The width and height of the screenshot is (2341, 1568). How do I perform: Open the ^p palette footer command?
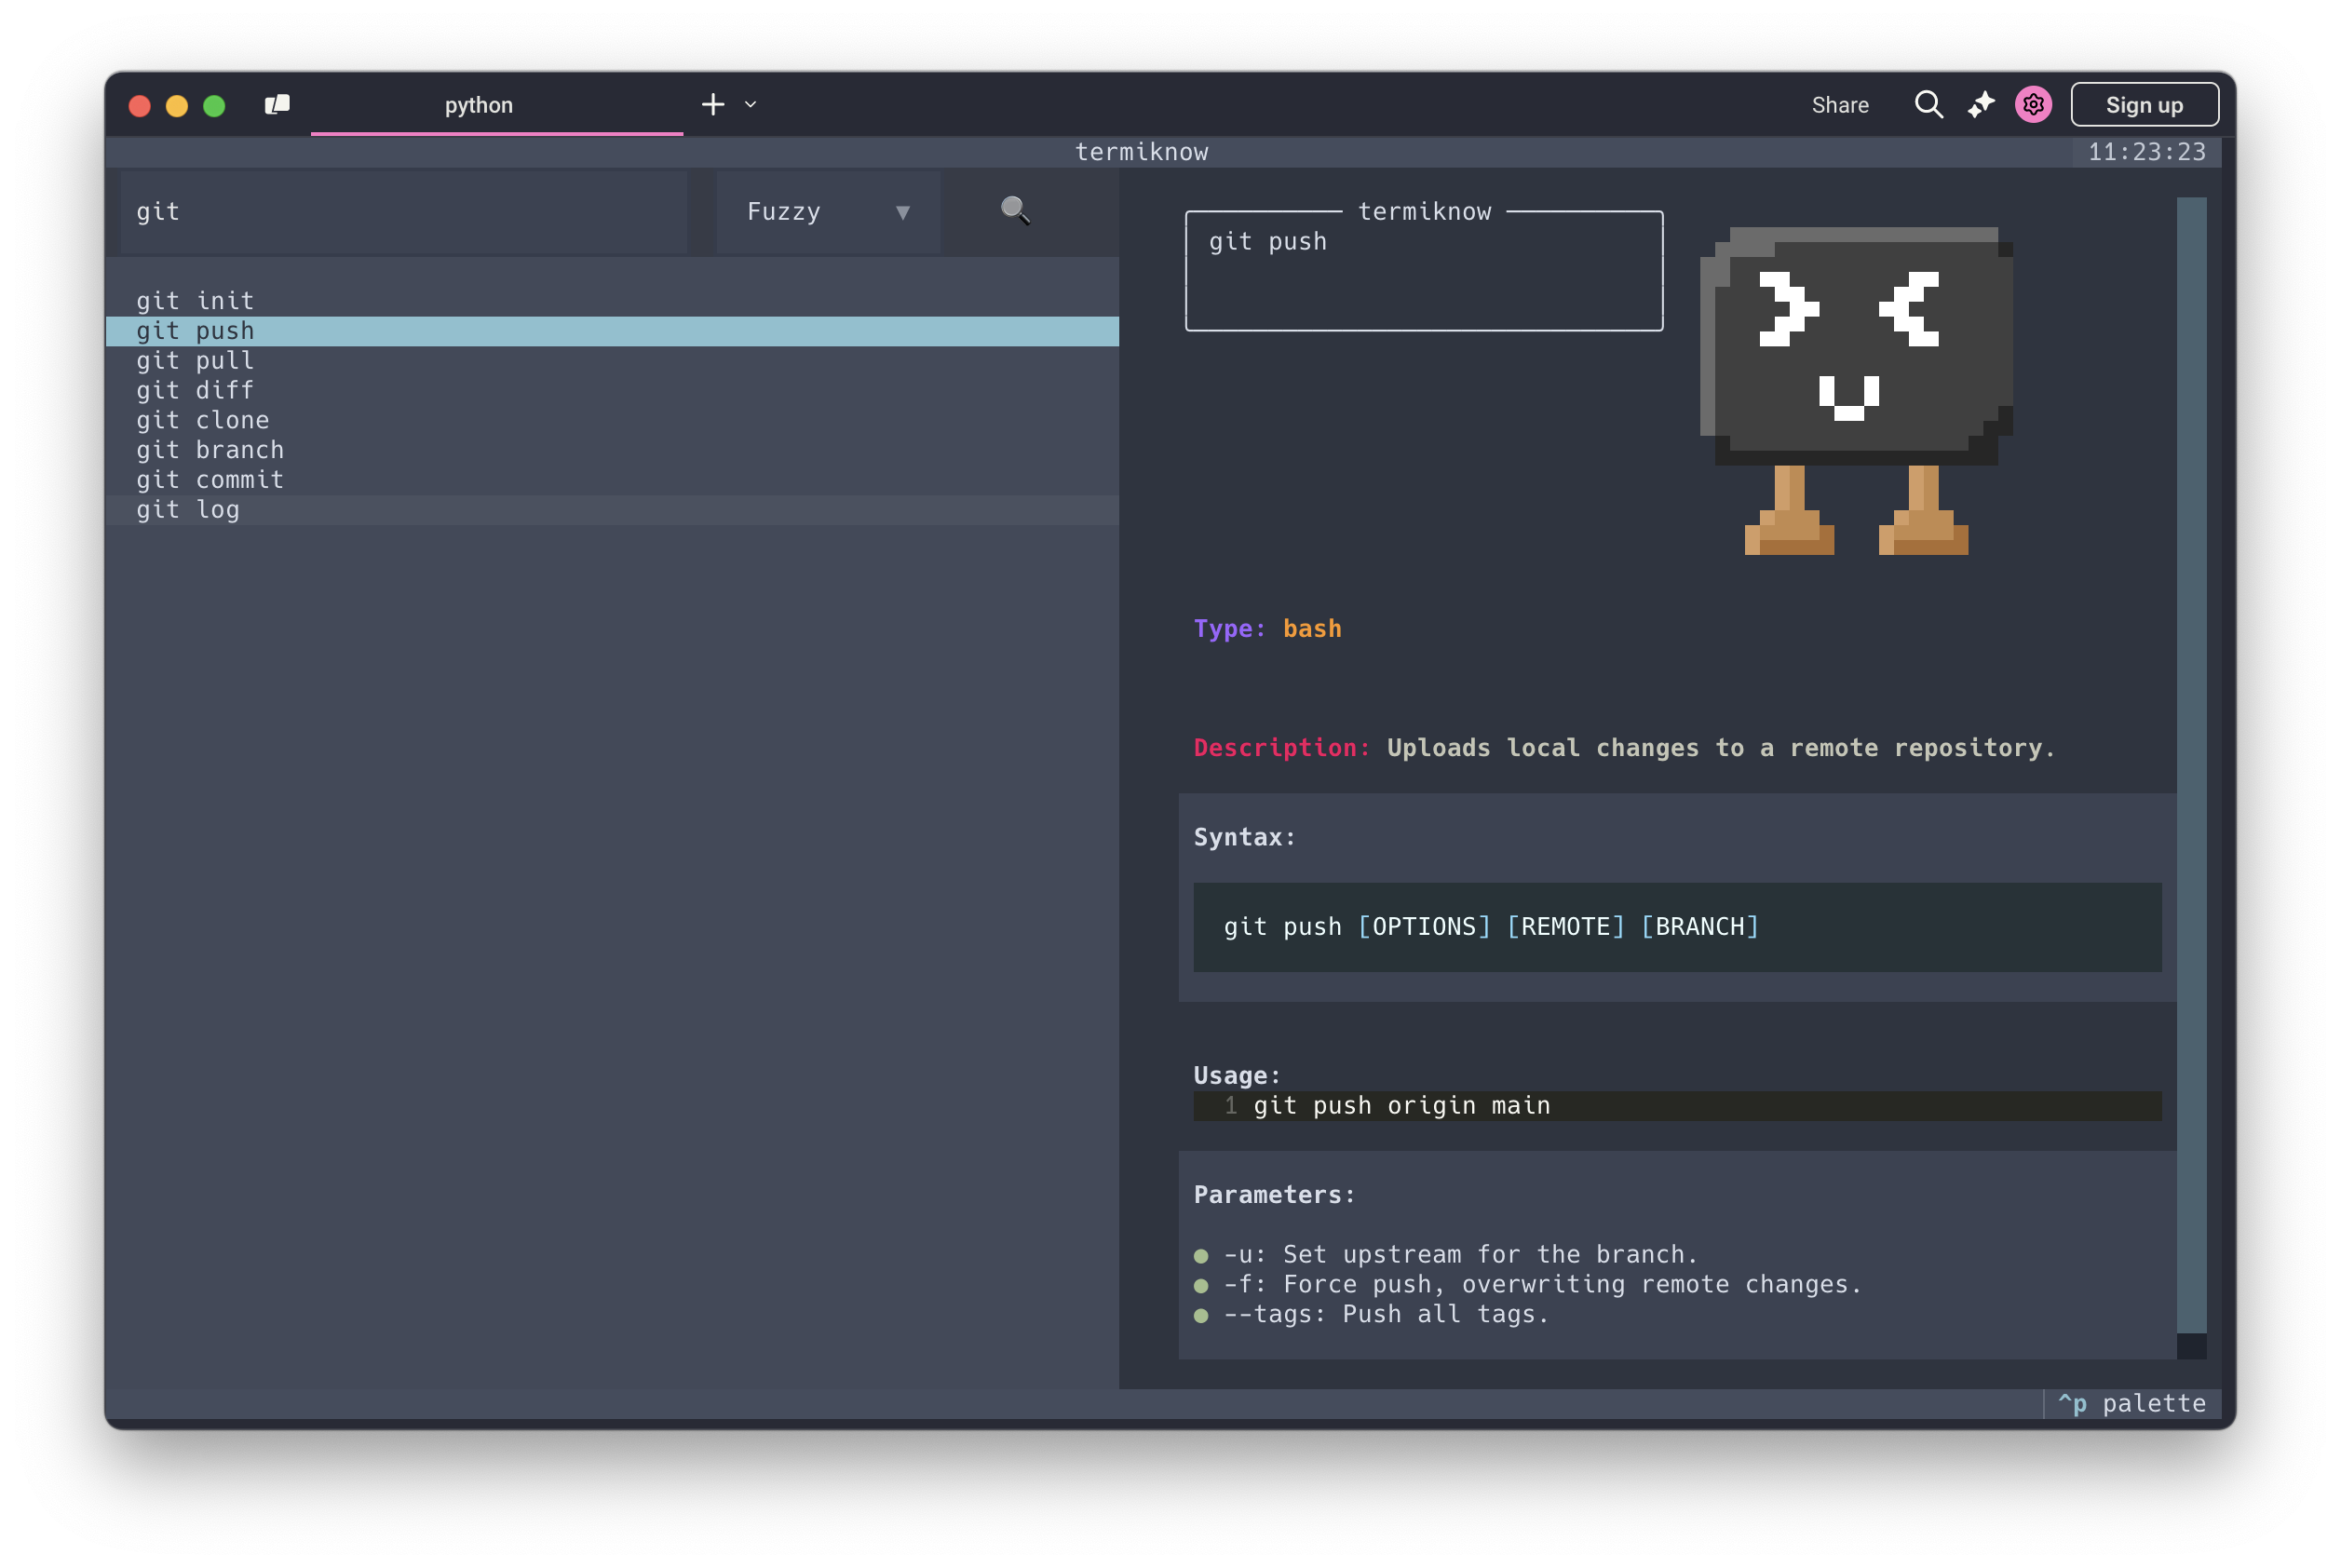pyautogui.click(x=2131, y=1403)
